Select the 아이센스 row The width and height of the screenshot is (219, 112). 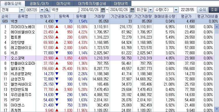tap(107, 105)
